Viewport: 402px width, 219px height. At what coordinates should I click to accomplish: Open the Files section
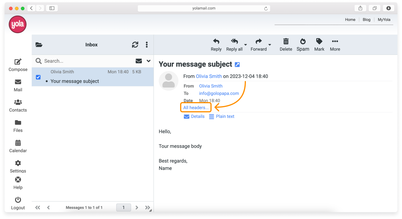click(x=18, y=126)
